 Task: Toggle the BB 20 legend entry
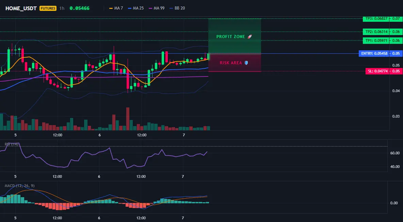177,8
